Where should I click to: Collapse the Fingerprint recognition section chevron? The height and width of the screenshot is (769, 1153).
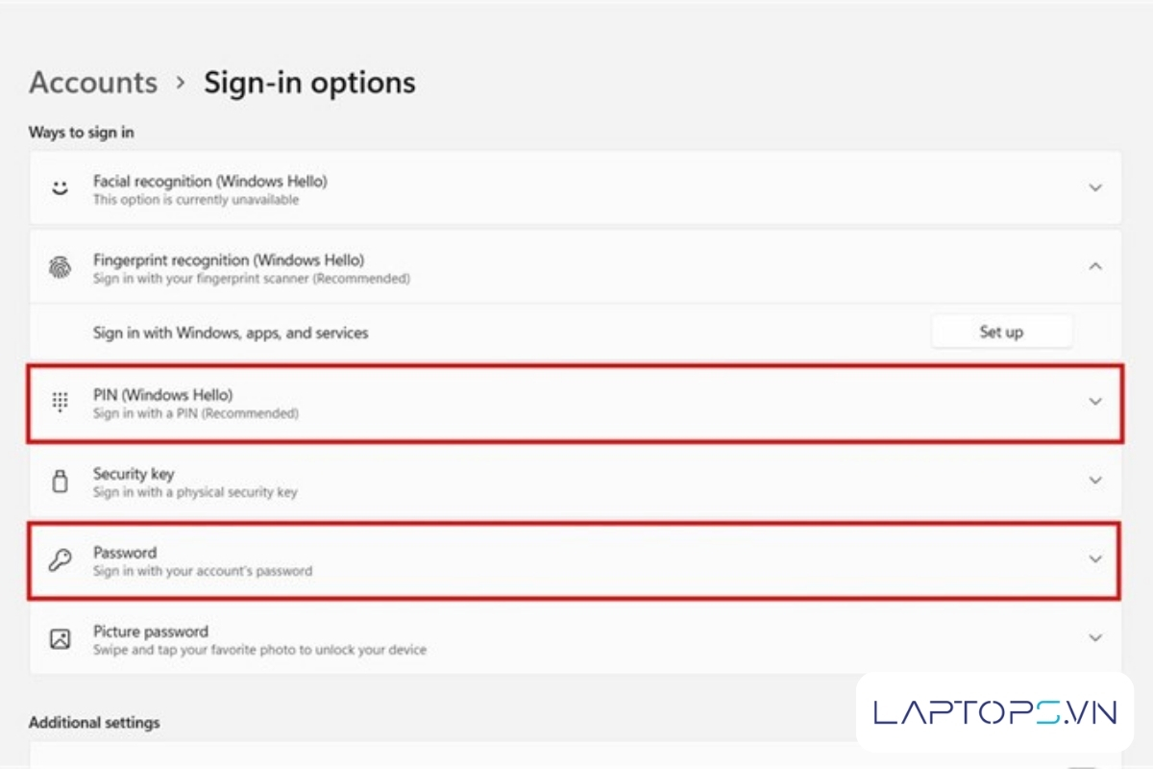[1095, 267]
